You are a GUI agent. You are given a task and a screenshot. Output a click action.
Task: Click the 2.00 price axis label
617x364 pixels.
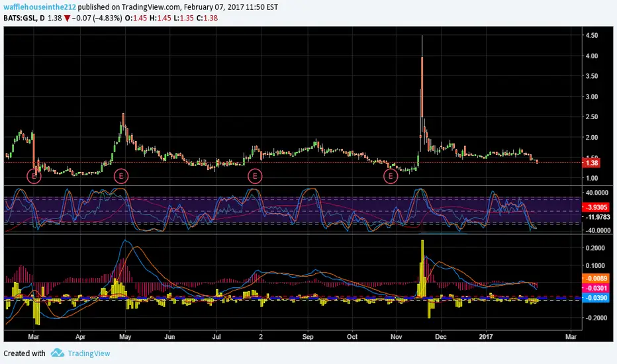click(591, 138)
